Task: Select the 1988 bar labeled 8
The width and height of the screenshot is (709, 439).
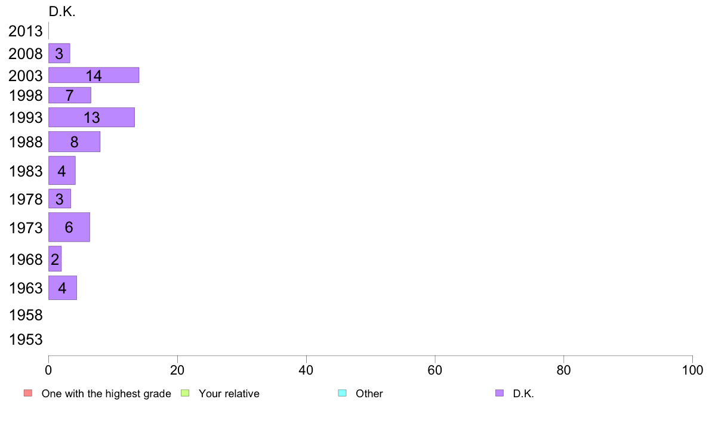Action: pos(74,141)
